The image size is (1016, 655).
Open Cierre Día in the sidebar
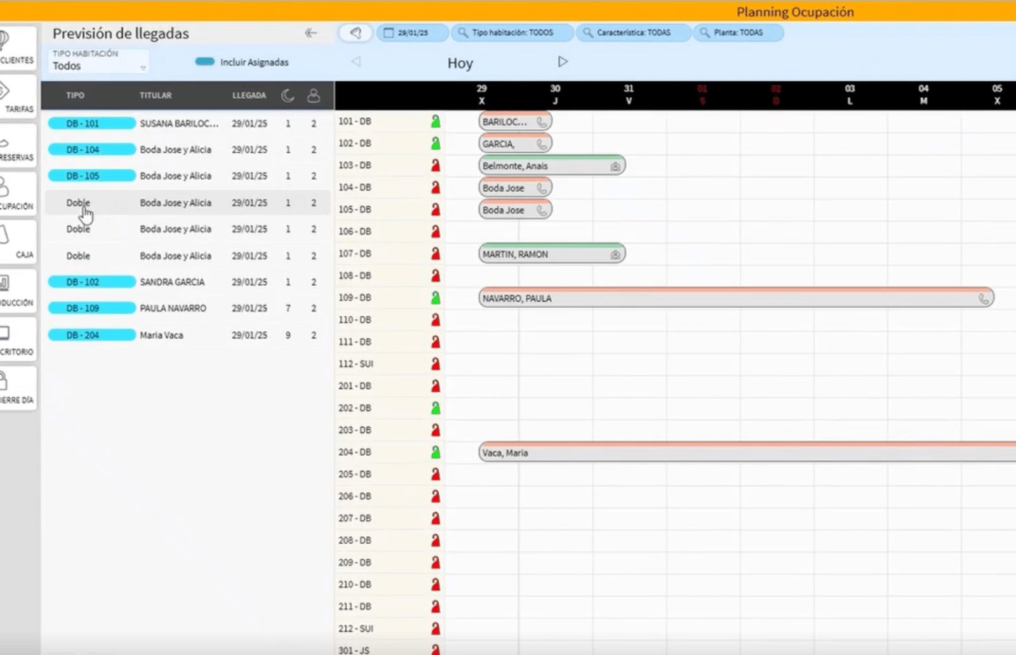point(17,387)
